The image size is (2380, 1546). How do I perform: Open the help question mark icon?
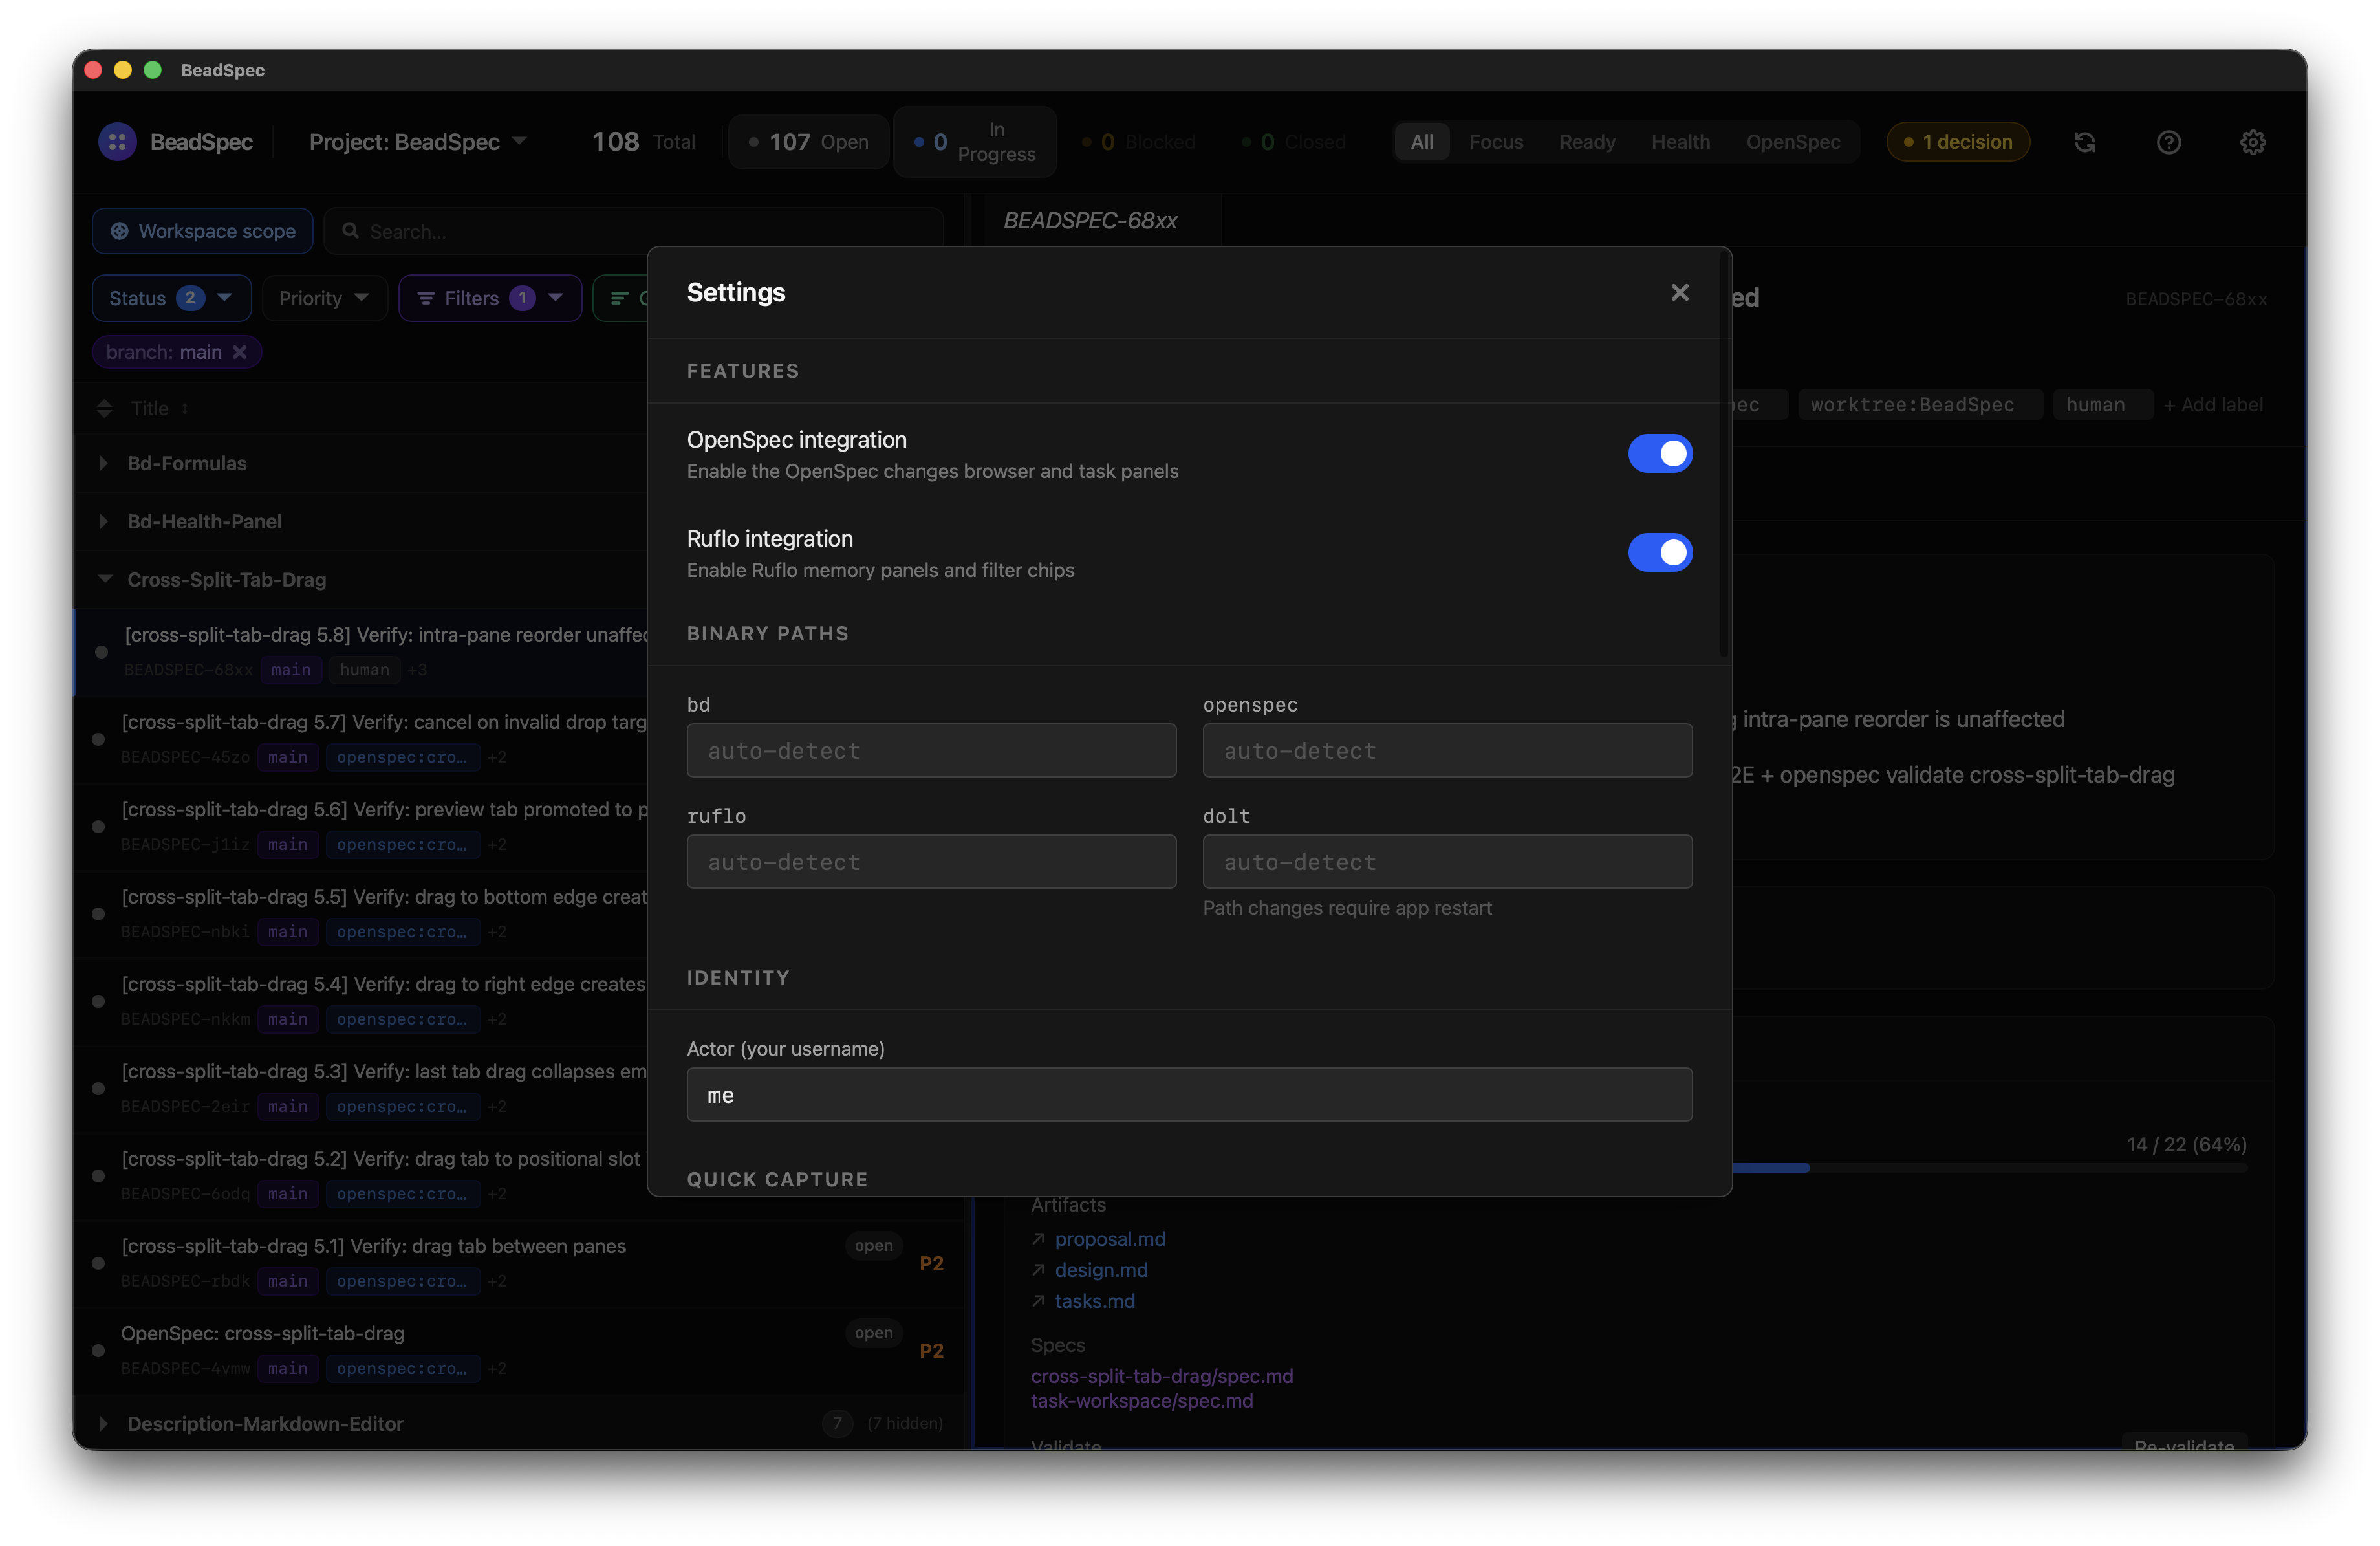(2168, 142)
